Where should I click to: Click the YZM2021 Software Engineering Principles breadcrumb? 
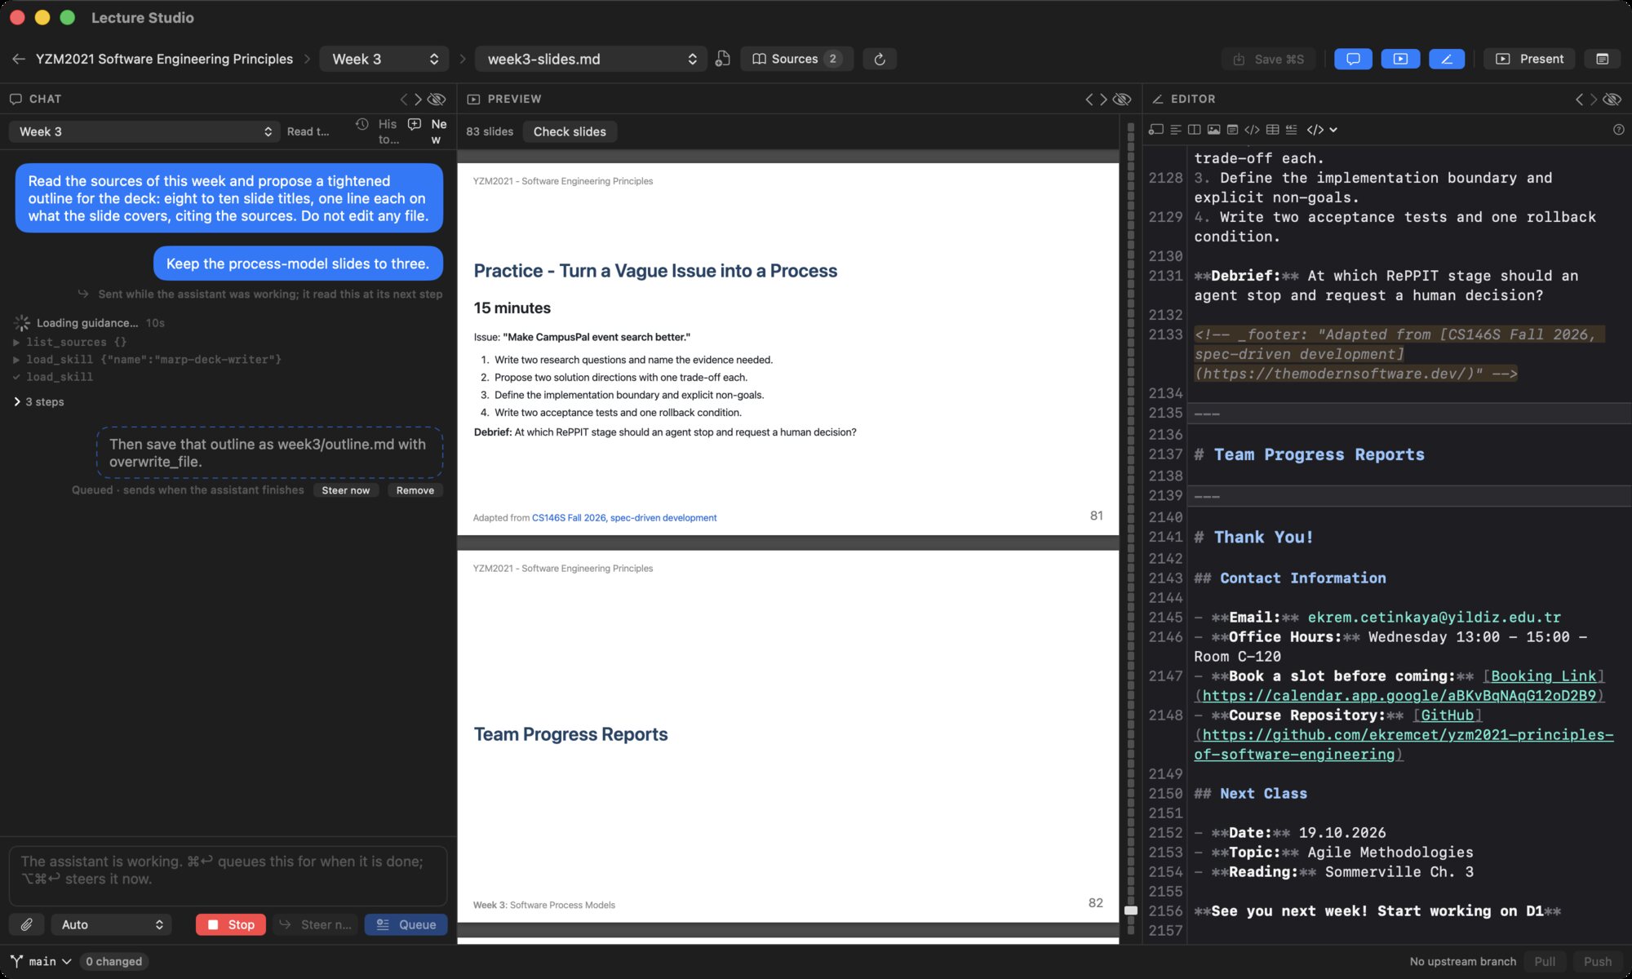164,59
